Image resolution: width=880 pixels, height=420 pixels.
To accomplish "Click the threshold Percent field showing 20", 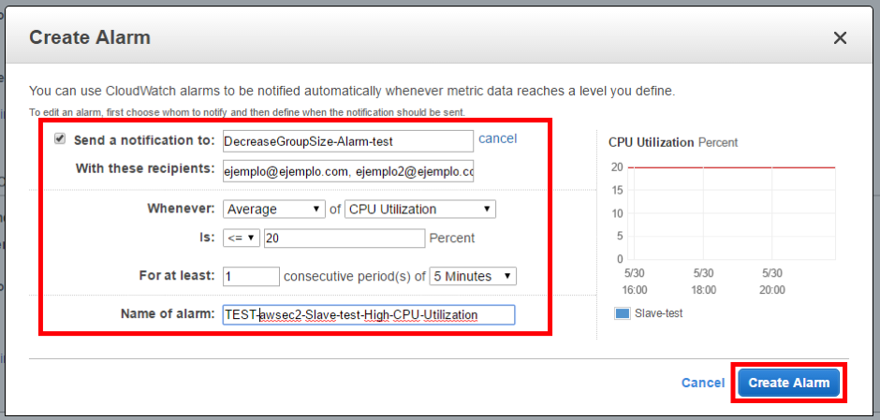I will (x=344, y=239).
